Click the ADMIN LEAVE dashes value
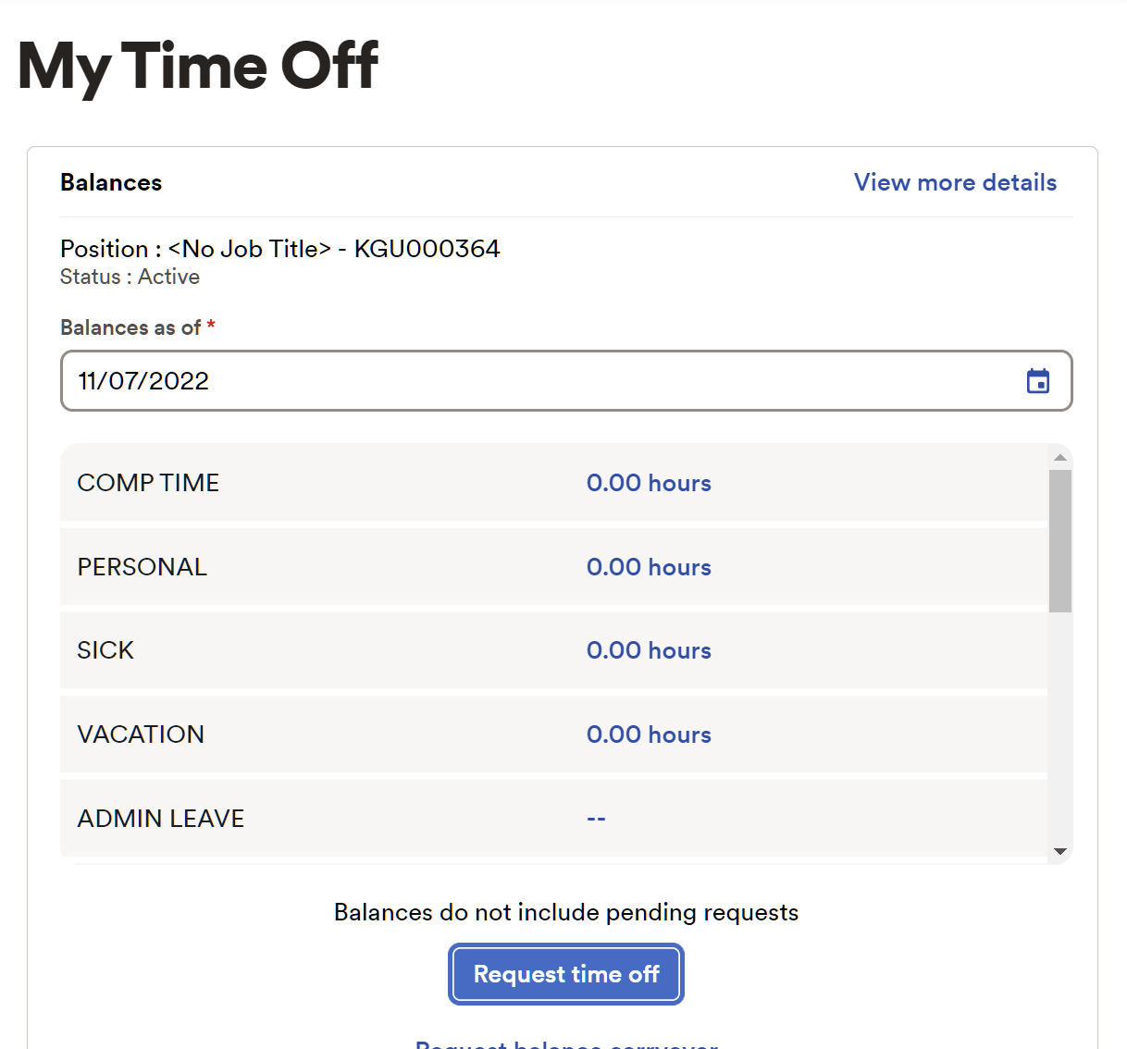 (596, 819)
